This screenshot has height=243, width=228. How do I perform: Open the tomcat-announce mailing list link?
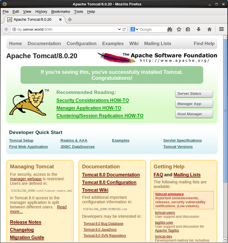[x=170, y=194]
